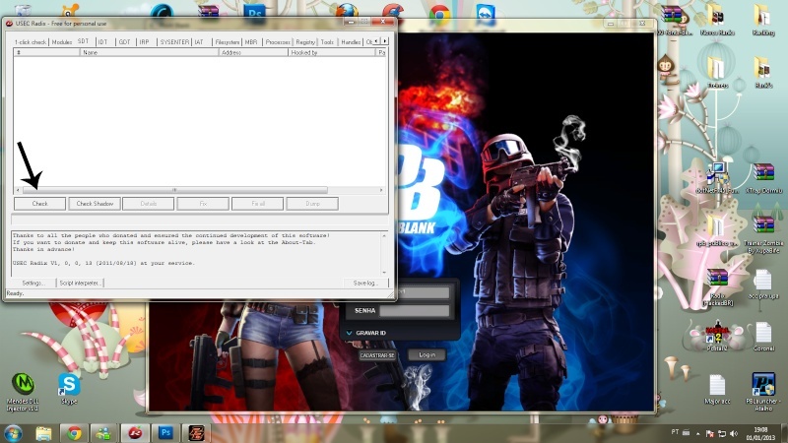The width and height of the screenshot is (788, 443).
Task: Open the USEC Radix taskbar button
Action: click(x=135, y=433)
